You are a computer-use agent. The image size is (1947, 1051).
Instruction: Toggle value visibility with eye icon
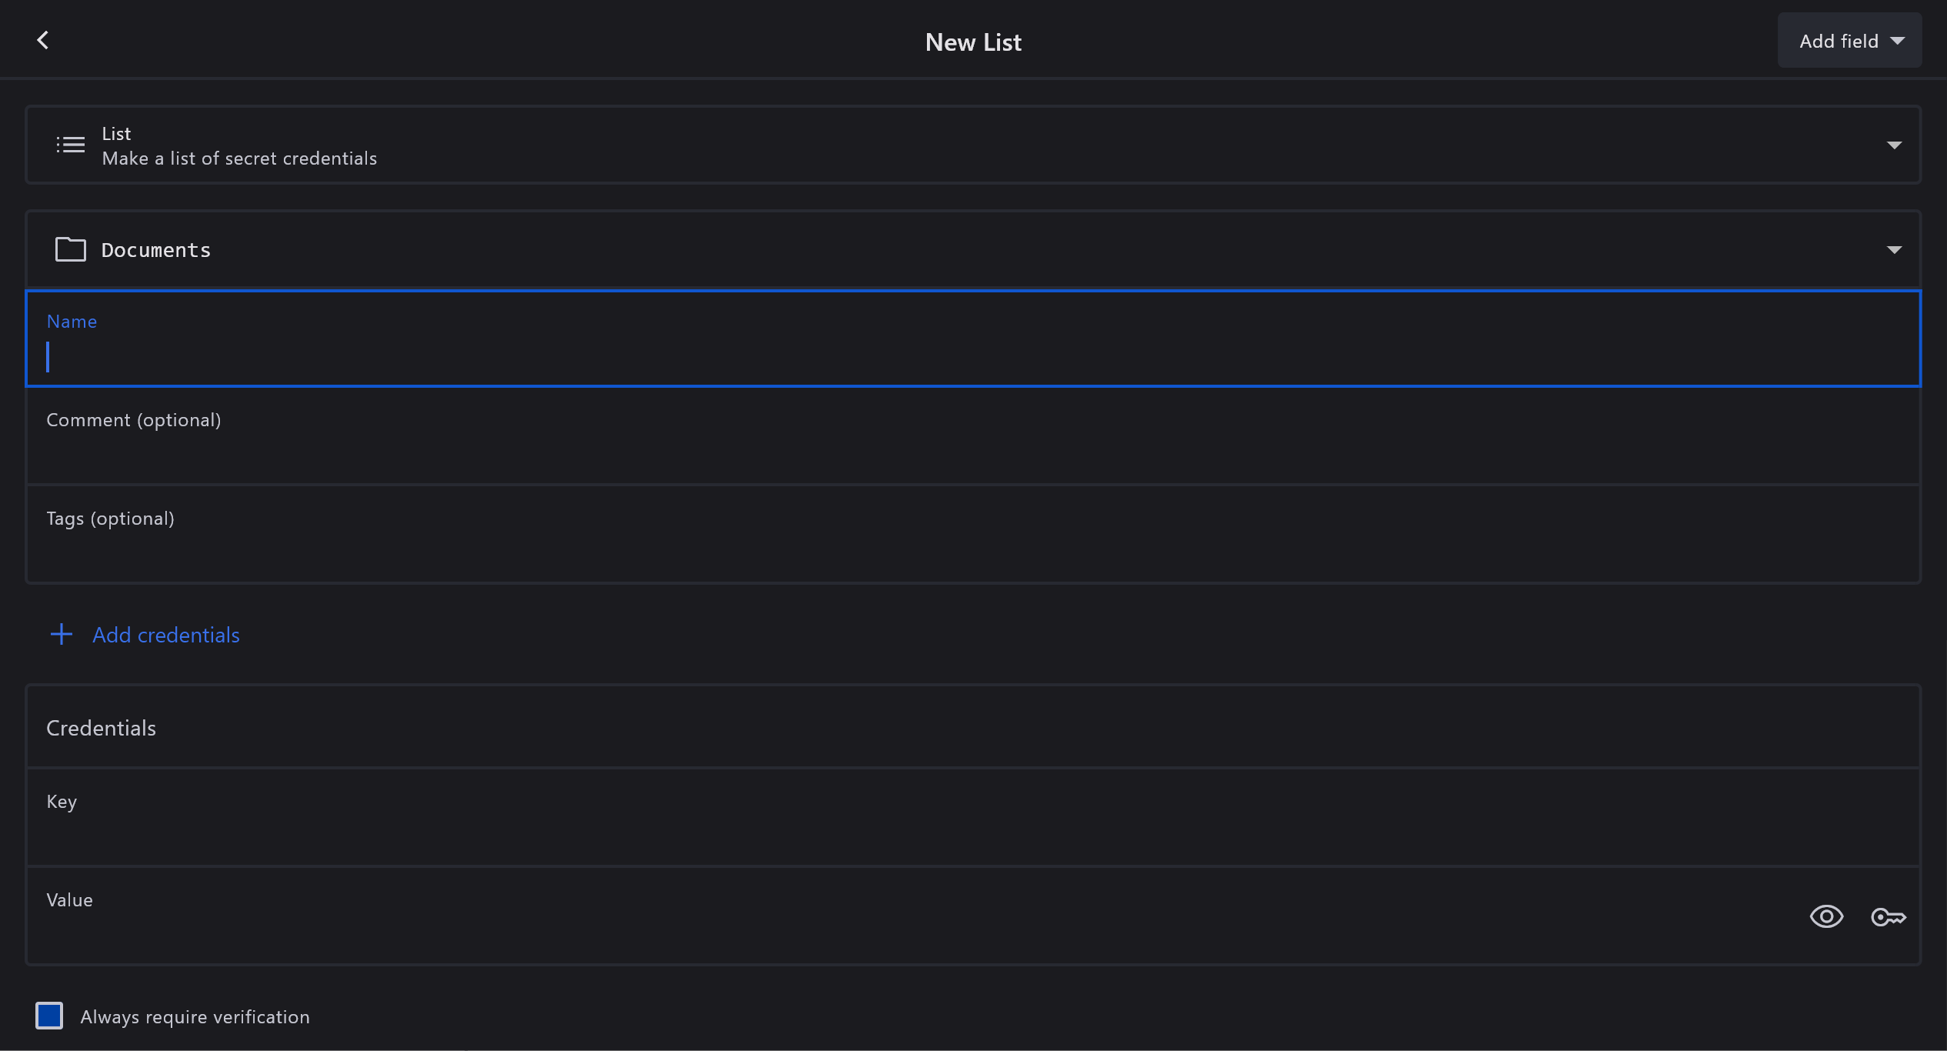[1826, 917]
